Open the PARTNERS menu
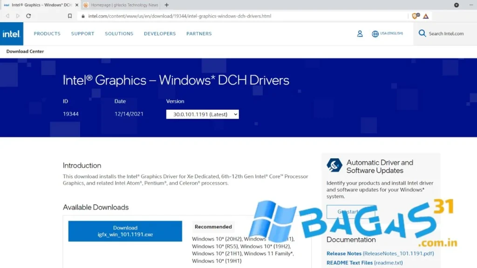This screenshot has width=477, height=268. [x=199, y=33]
